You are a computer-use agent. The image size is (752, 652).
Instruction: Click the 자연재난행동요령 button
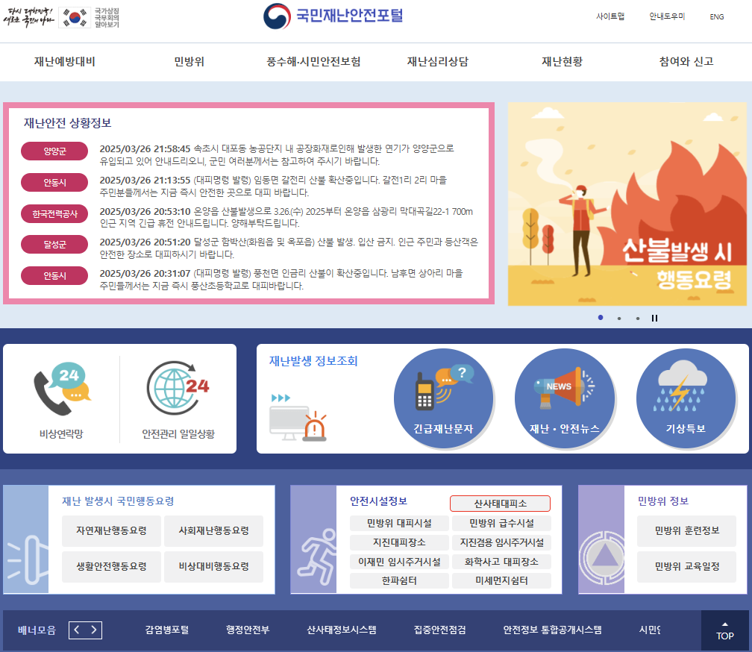coord(111,530)
